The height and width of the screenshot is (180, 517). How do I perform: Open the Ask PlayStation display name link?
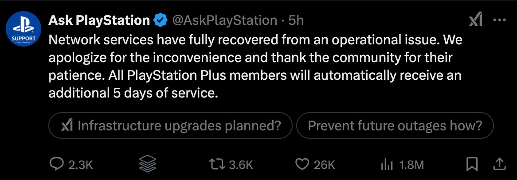[x=99, y=20]
